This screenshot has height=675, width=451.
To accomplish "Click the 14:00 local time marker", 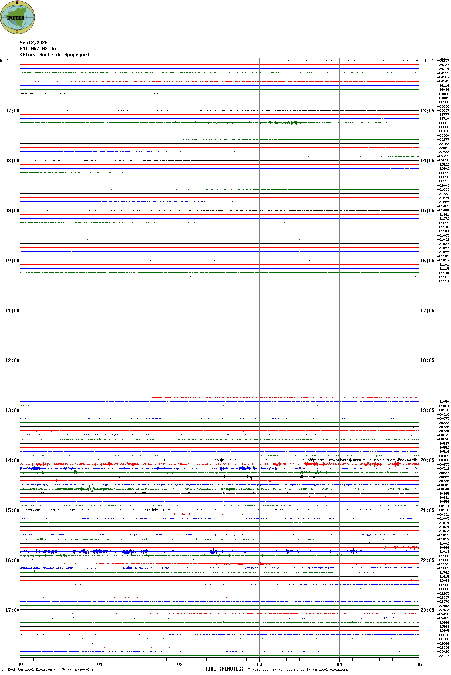I will click(12, 460).
